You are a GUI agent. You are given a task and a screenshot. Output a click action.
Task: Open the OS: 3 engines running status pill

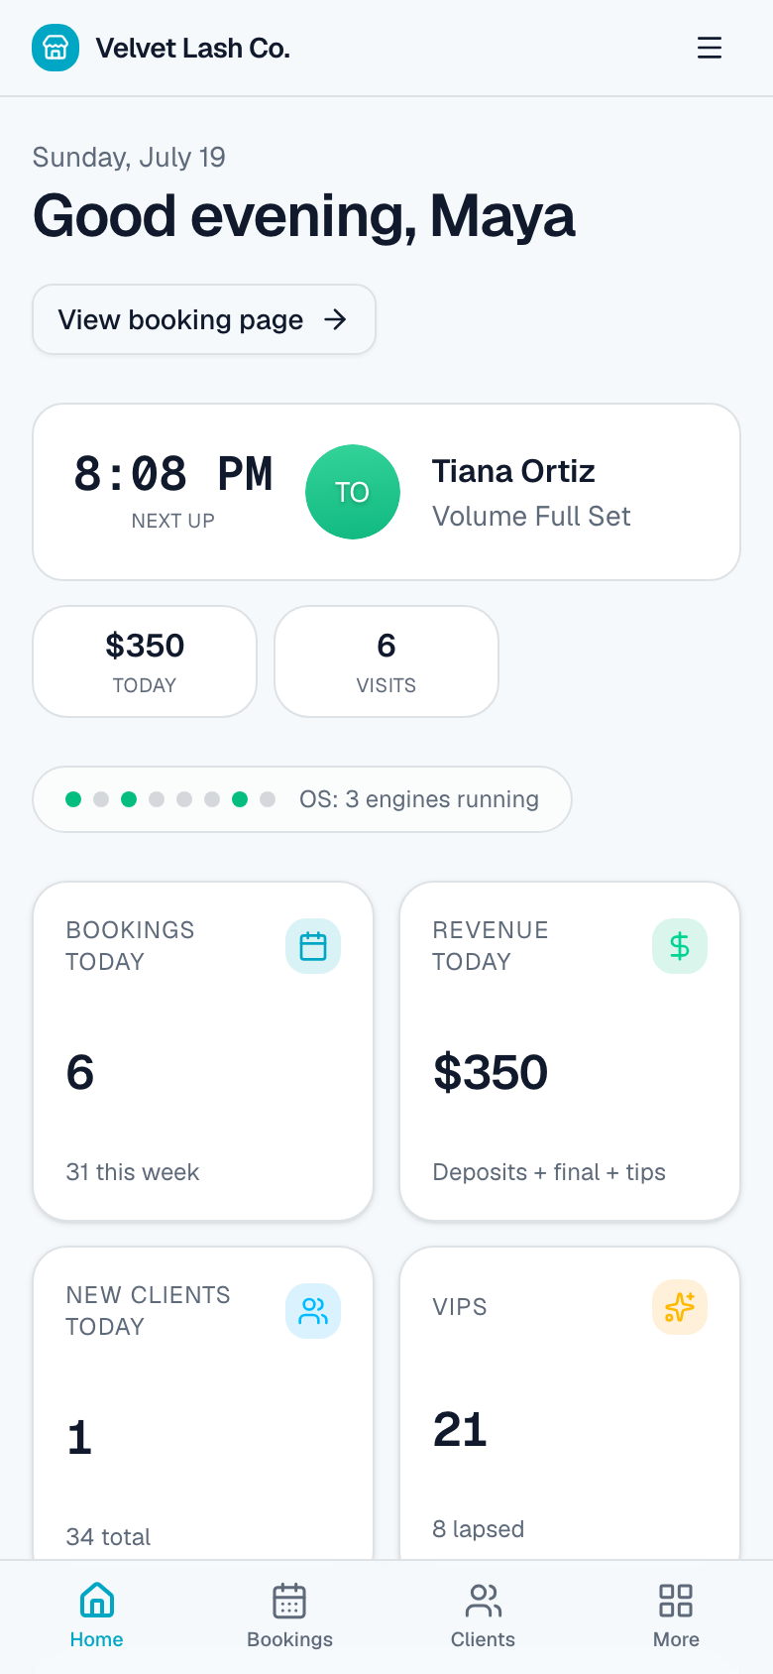302,799
